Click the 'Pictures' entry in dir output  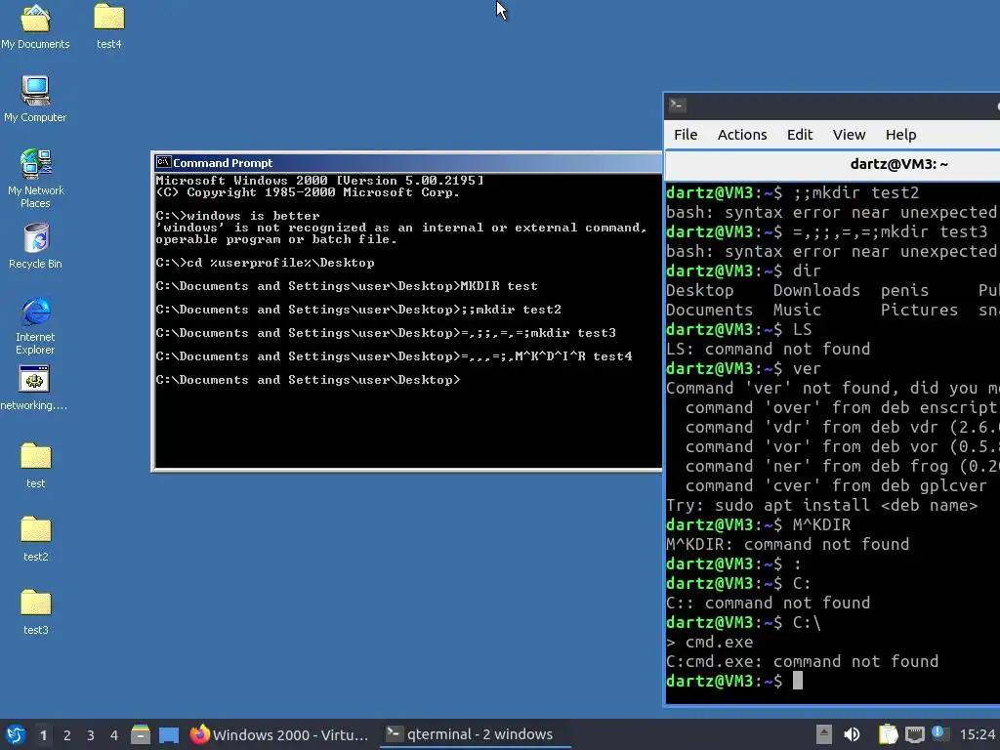(x=919, y=310)
